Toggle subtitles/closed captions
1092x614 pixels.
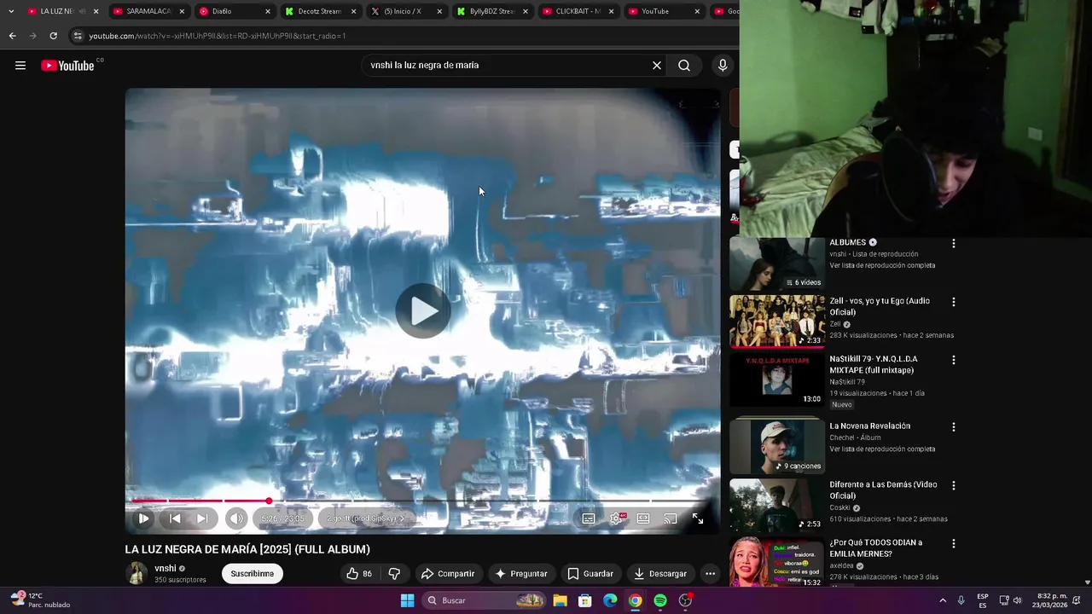589,518
